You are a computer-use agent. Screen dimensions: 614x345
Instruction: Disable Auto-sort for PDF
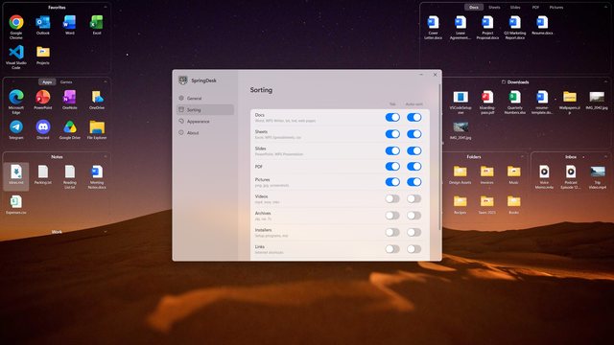413,167
